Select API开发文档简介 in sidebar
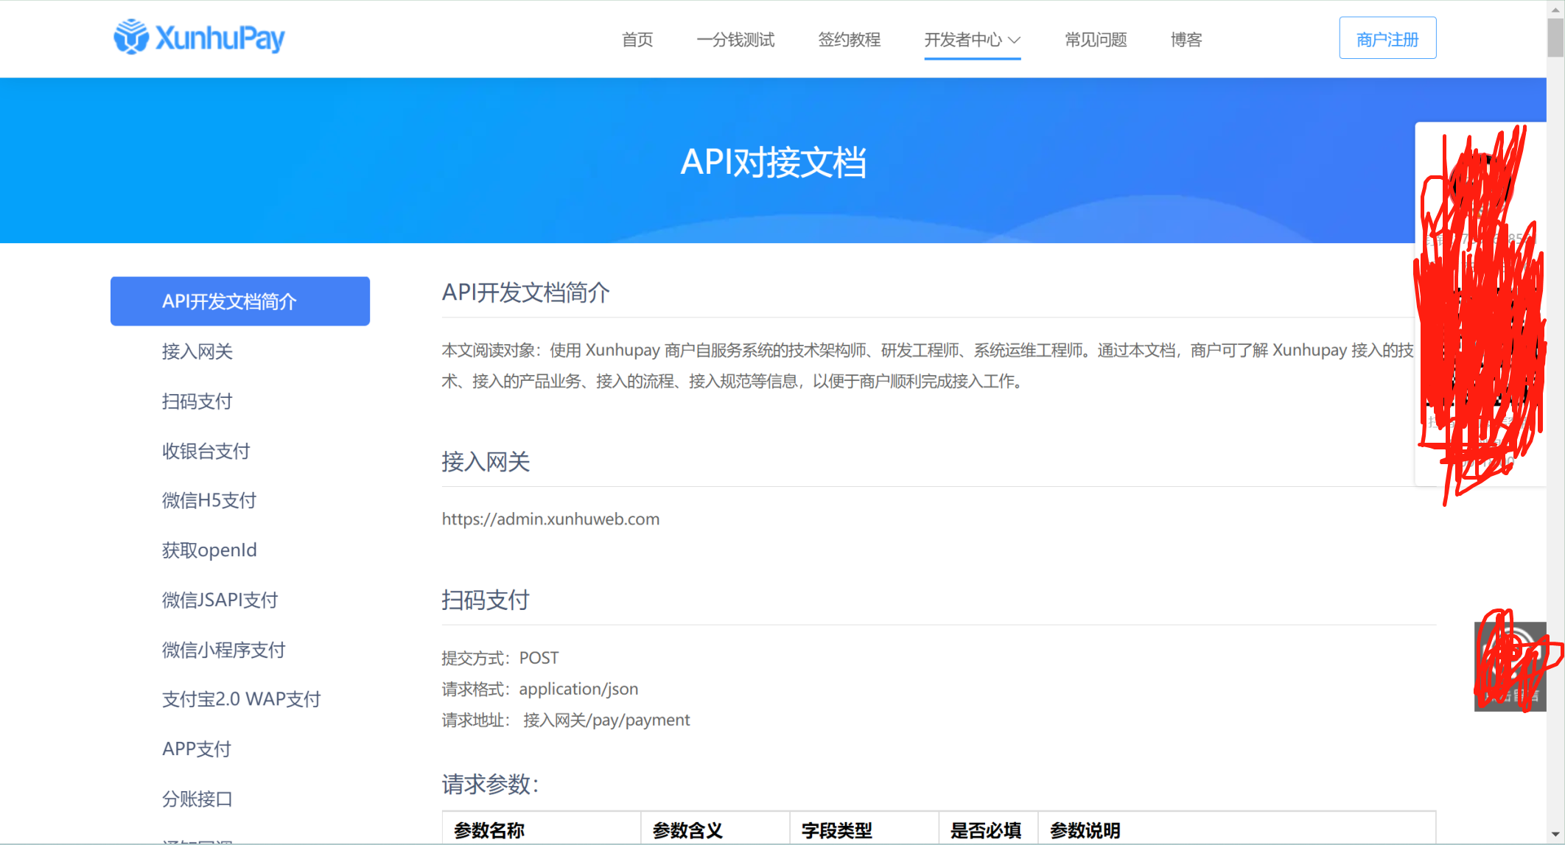 click(240, 301)
